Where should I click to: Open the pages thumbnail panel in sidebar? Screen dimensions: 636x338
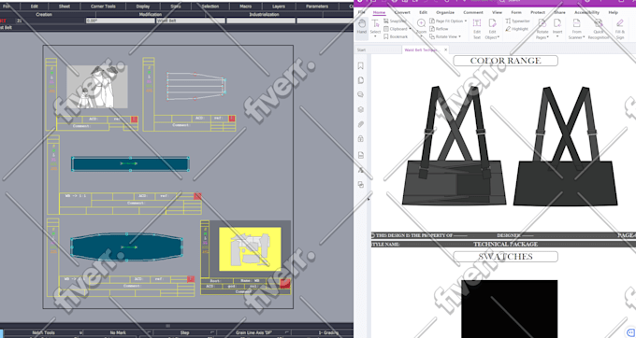(361, 80)
